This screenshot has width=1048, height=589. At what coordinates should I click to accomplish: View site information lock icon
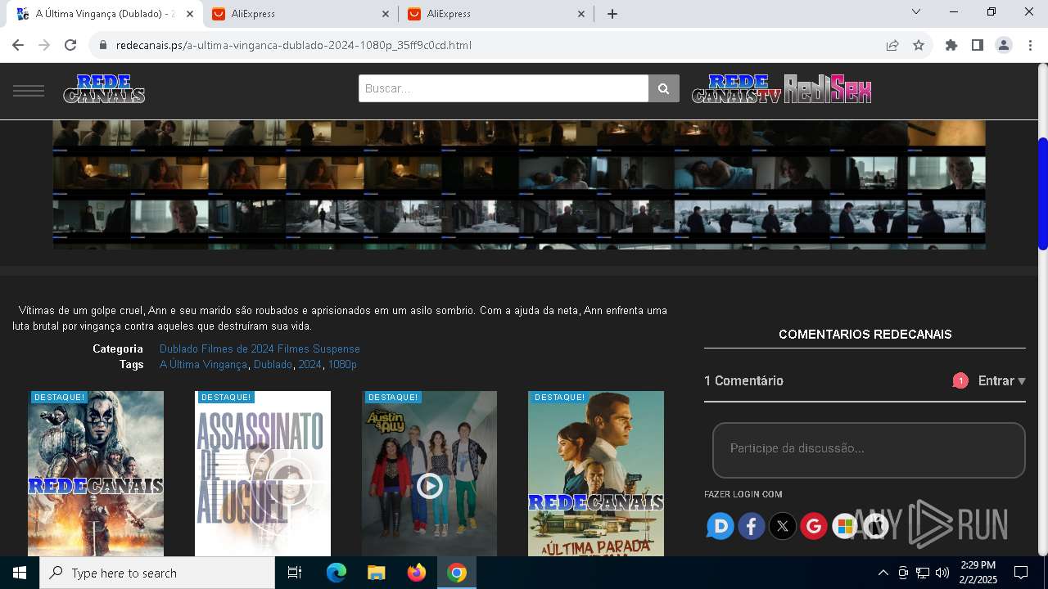(x=102, y=45)
